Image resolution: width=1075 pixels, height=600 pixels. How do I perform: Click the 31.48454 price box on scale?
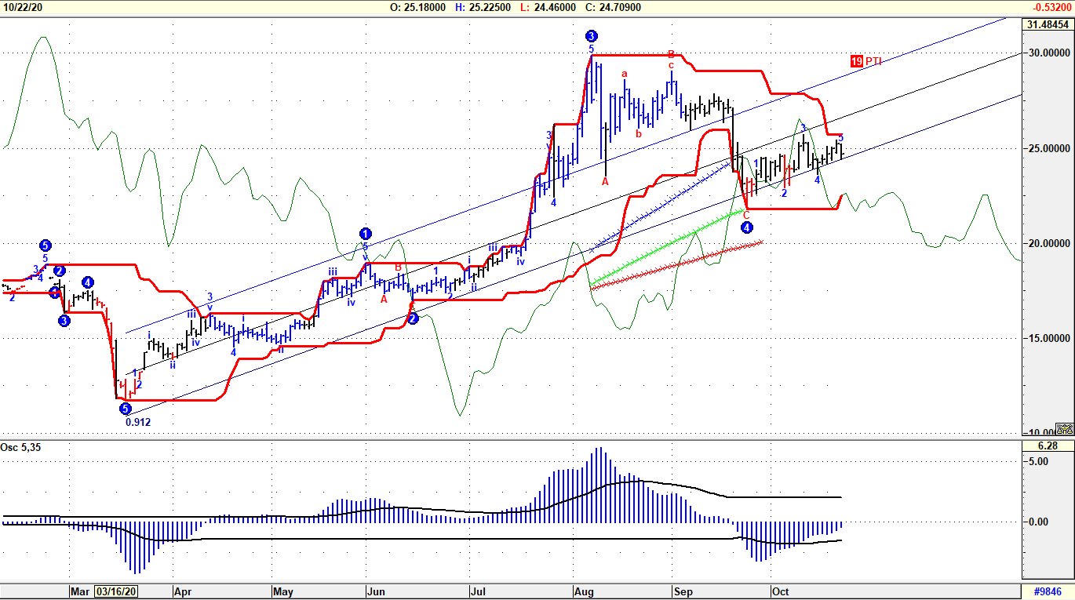point(1048,24)
